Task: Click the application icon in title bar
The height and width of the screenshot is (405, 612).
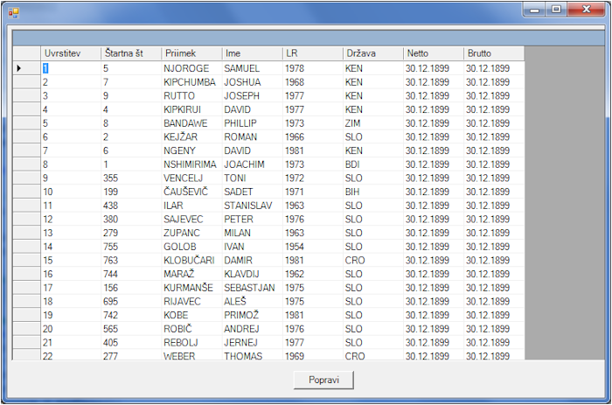Action: coord(13,10)
